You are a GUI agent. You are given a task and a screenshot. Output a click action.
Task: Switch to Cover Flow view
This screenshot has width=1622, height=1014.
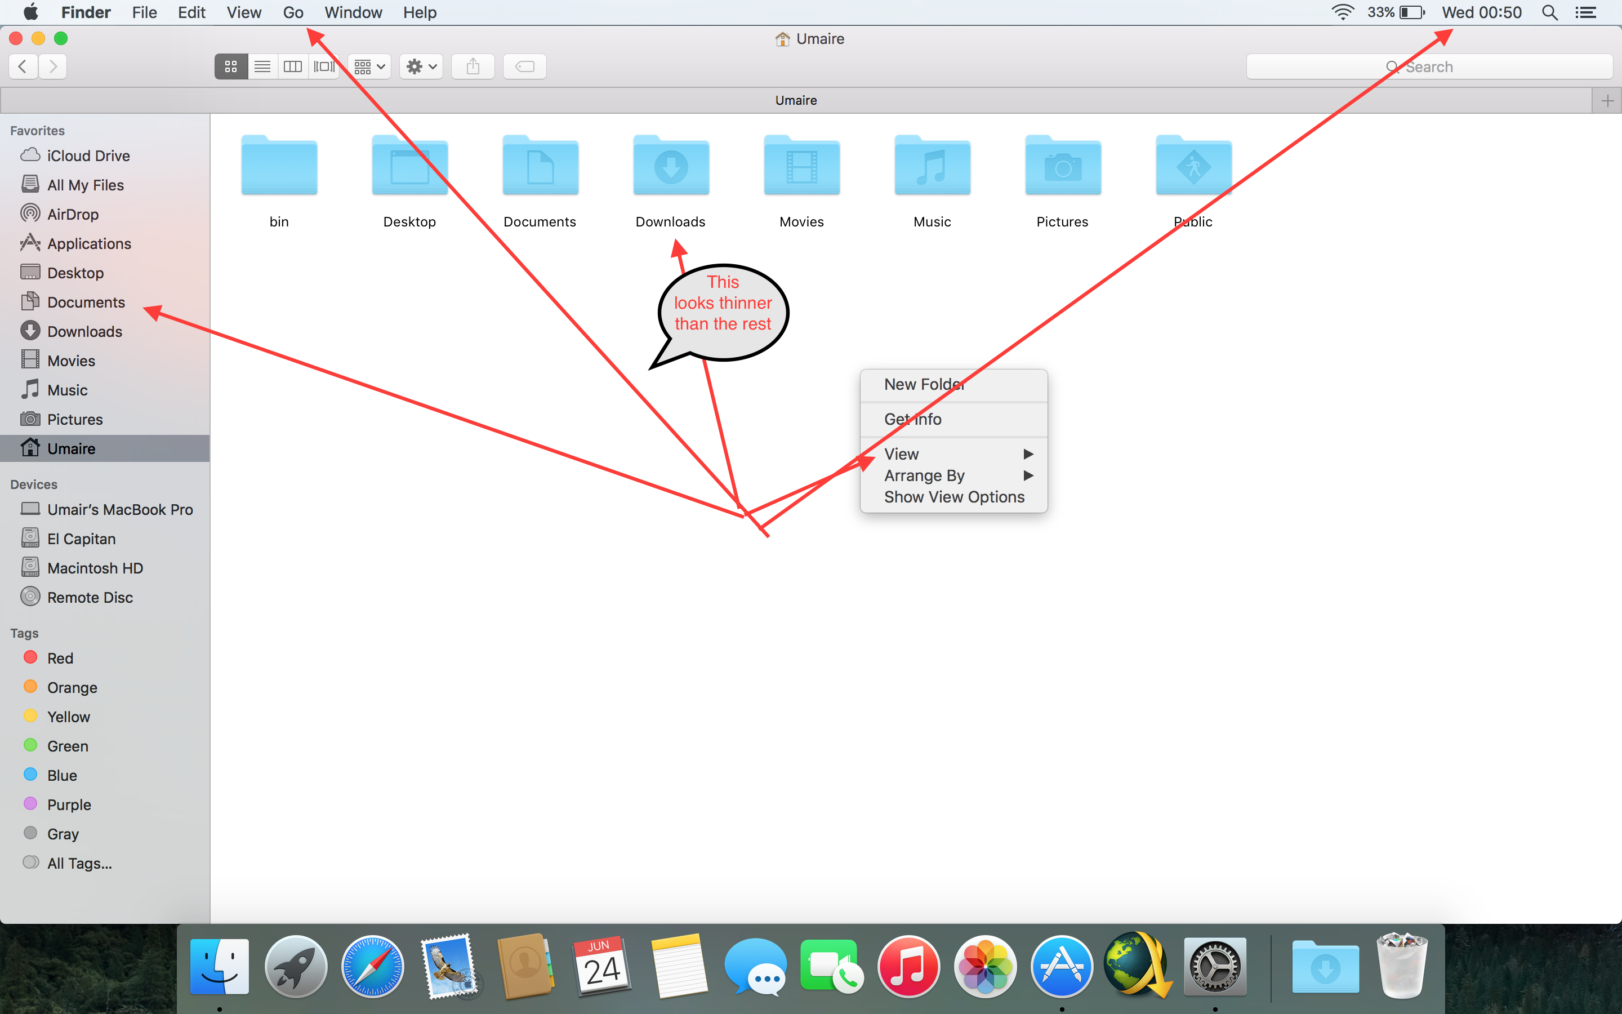[324, 66]
